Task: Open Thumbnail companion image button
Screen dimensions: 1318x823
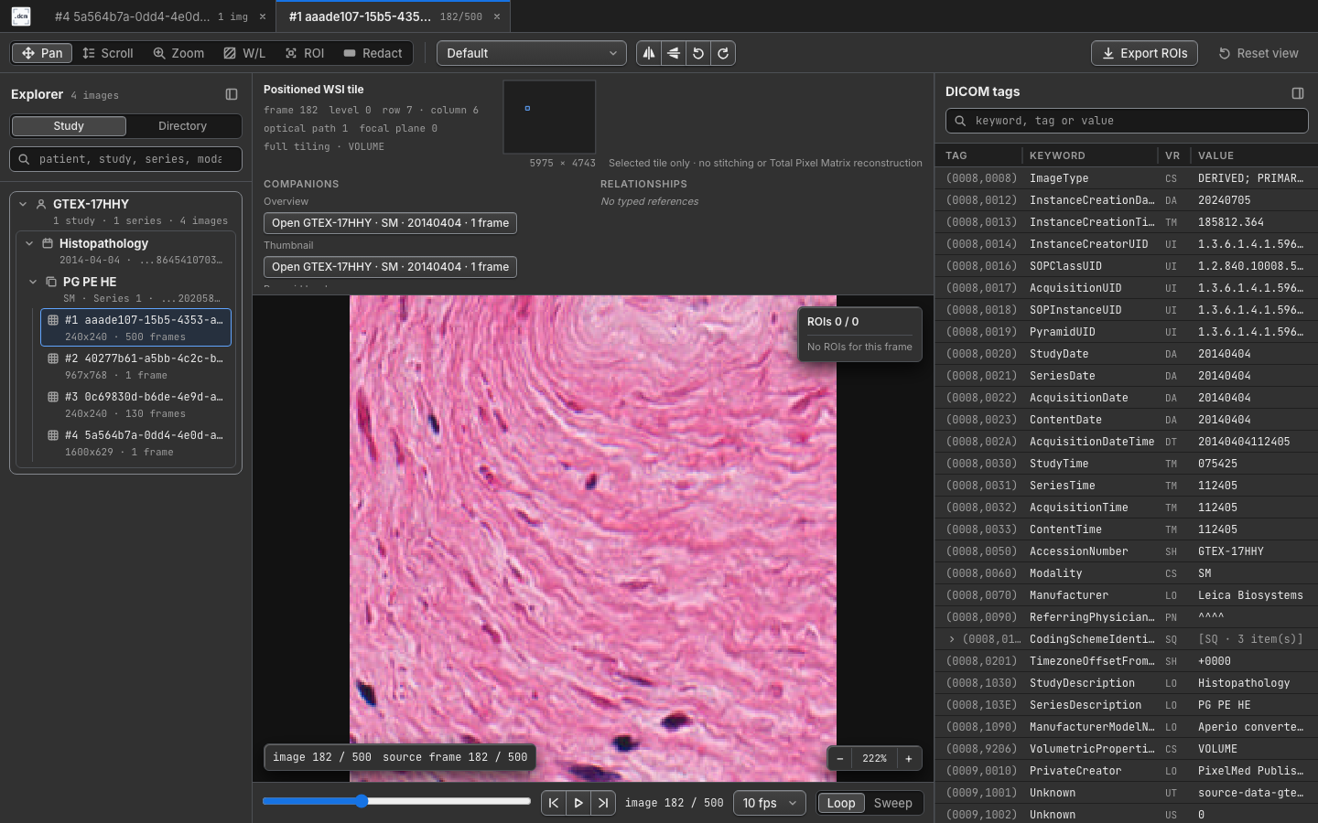Action: pos(390,267)
